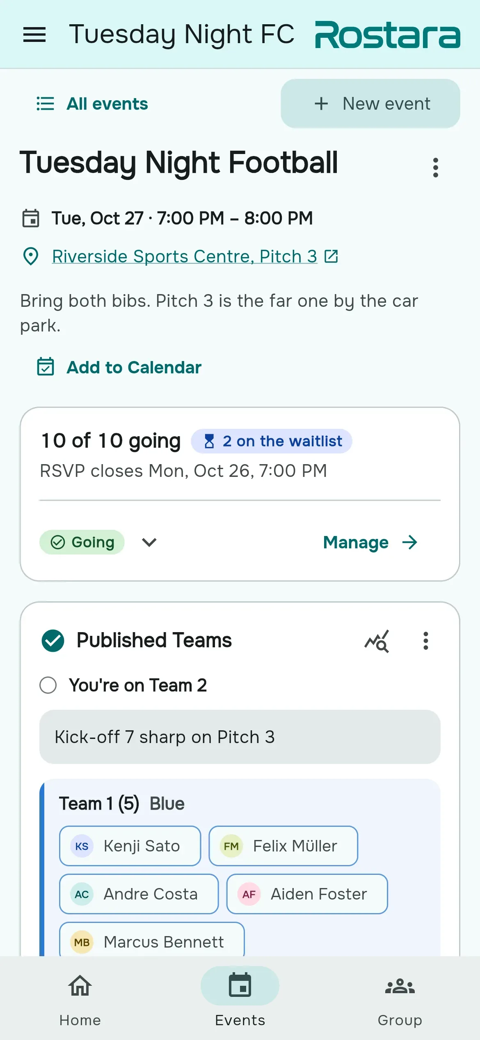This screenshot has height=1040, width=480.
Task: Click the team balance analytics icon
Action: pyautogui.click(x=377, y=641)
